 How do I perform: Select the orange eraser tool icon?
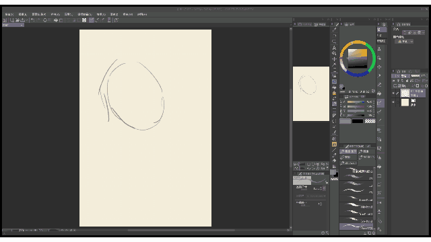pyautogui.click(x=334, y=93)
